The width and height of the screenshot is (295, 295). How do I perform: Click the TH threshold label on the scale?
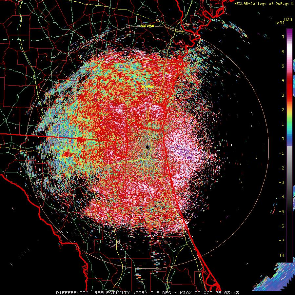pos(282,255)
